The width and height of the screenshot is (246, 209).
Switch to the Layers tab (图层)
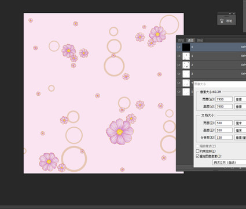coord(181,40)
